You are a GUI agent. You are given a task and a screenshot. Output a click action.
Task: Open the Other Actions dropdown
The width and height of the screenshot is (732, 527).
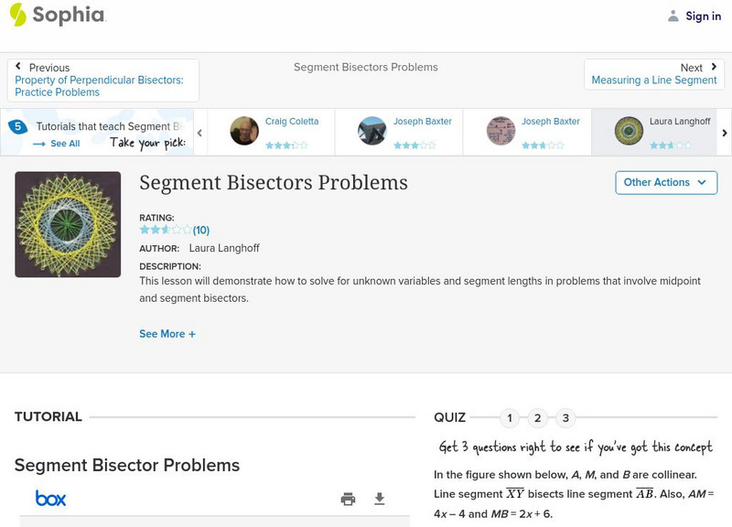665,182
